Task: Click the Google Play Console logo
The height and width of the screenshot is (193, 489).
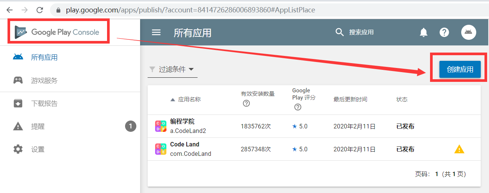Action: tap(57, 32)
